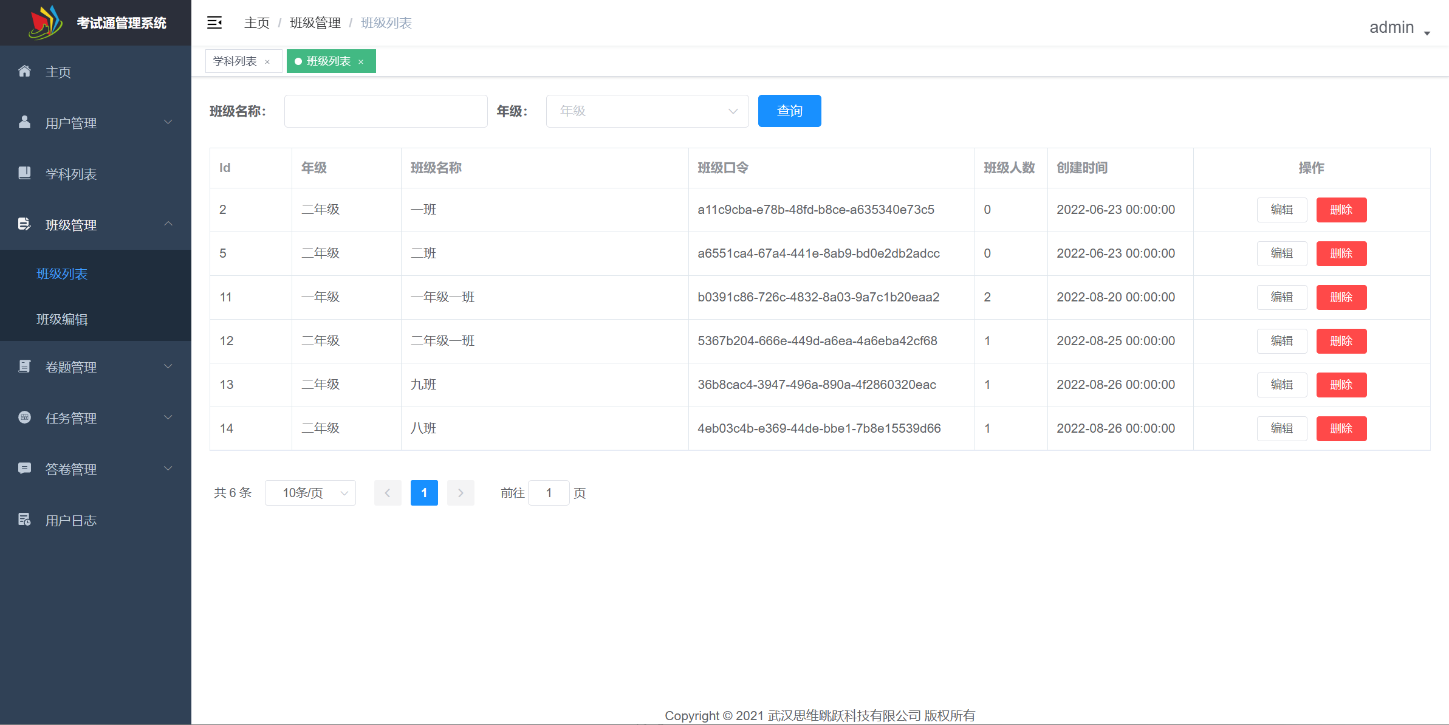1449x725 pixels.
Task: Open 任务管理 via its sidebar icon
Action: (24, 417)
